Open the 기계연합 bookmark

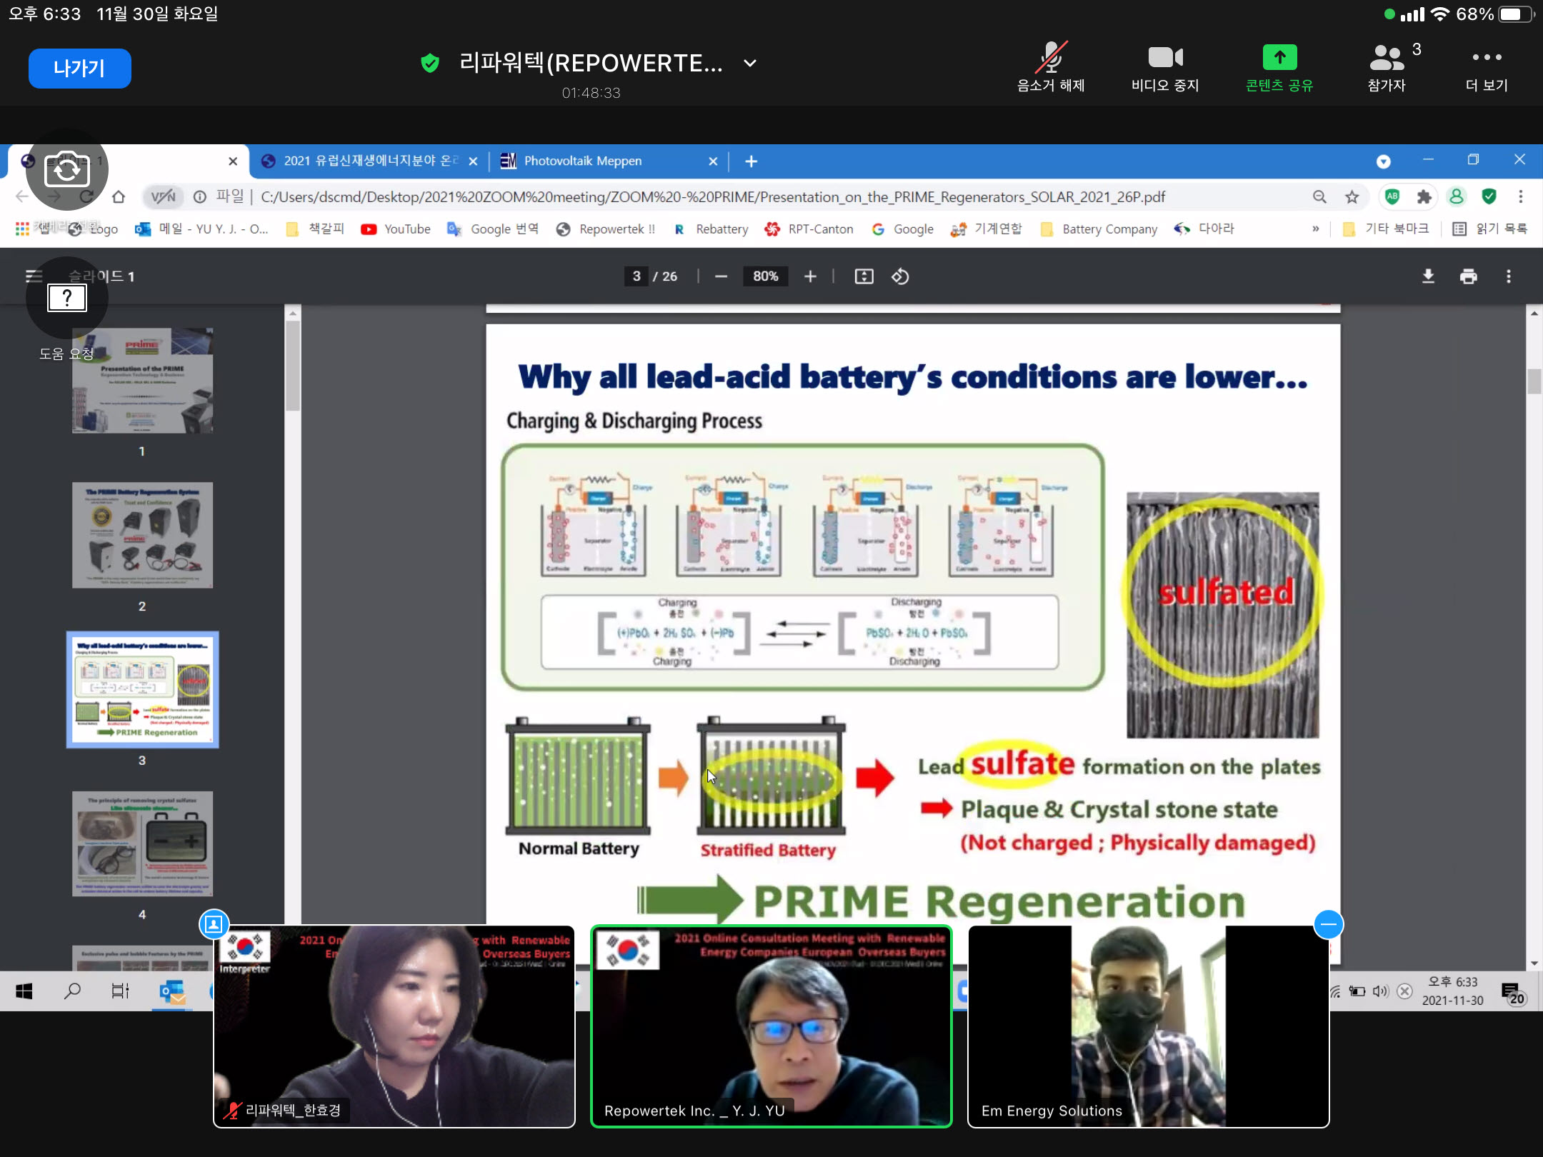point(987,229)
